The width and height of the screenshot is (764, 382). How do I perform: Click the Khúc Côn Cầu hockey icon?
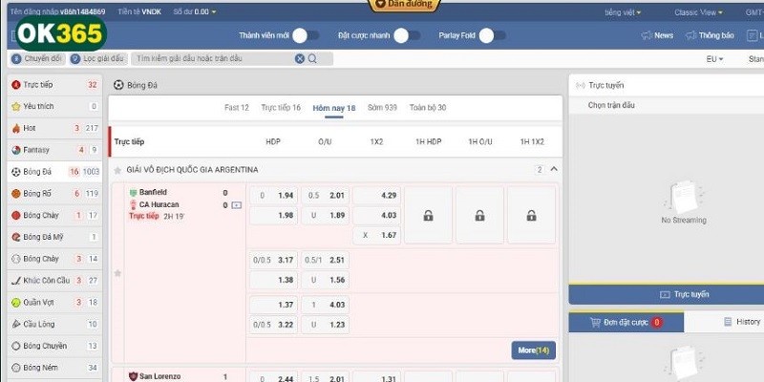pyautogui.click(x=16, y=281)
